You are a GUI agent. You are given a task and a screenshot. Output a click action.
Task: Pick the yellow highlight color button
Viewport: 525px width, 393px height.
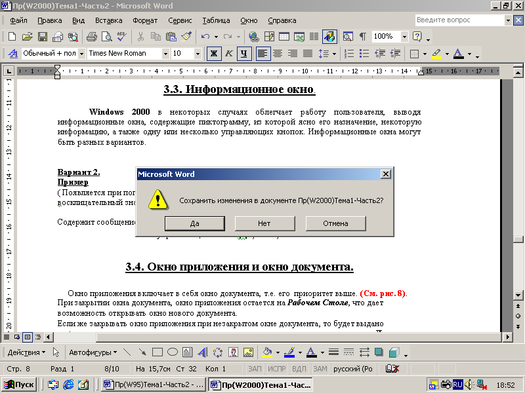pos(436,54)
